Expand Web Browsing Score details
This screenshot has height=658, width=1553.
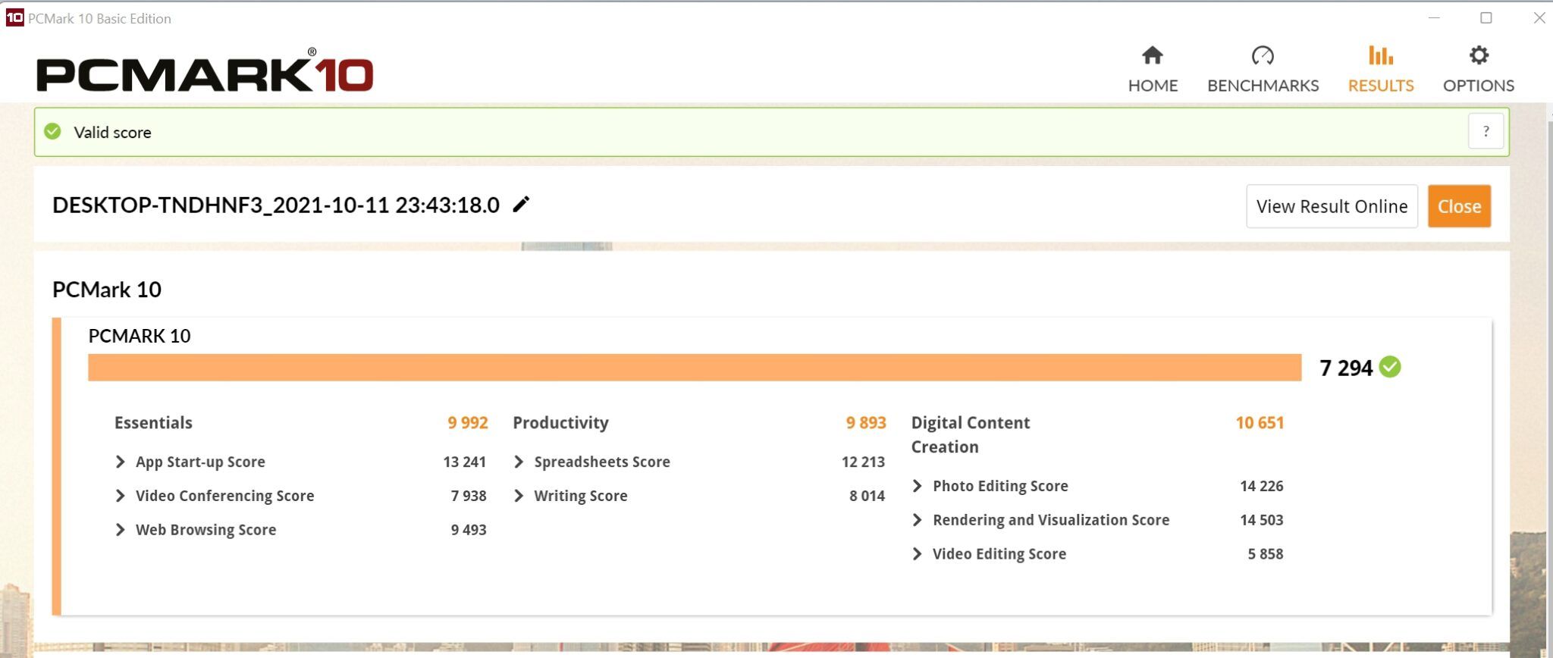click(x=120, y=530)
